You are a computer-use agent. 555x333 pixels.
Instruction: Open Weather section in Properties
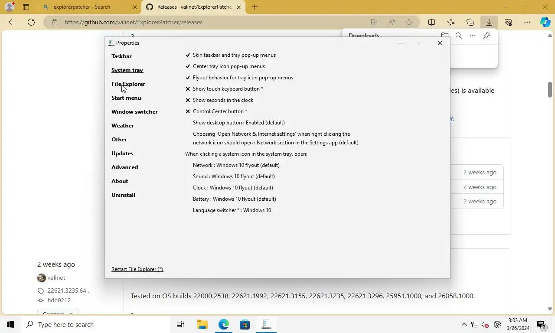coord(123,126)
